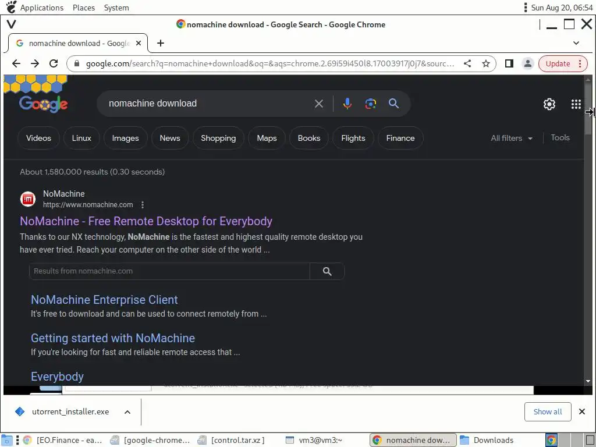The image size is (596, 447).
Task: Open the tab search chevron
Action: (576, 43)
